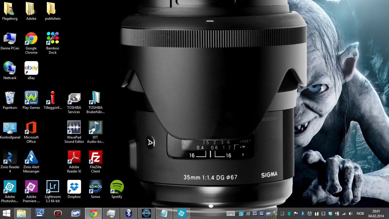
Task: Launch Google Chrome desktop shortcut
Action: 31,43
